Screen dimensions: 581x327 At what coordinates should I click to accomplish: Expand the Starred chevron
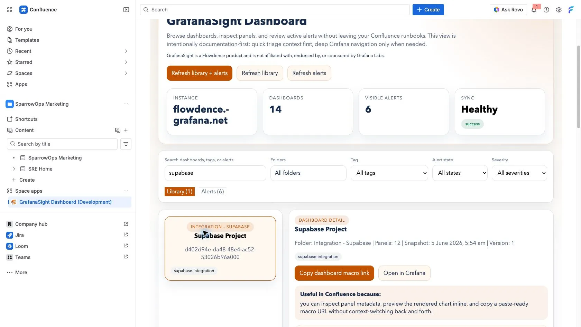pos(126,62)
